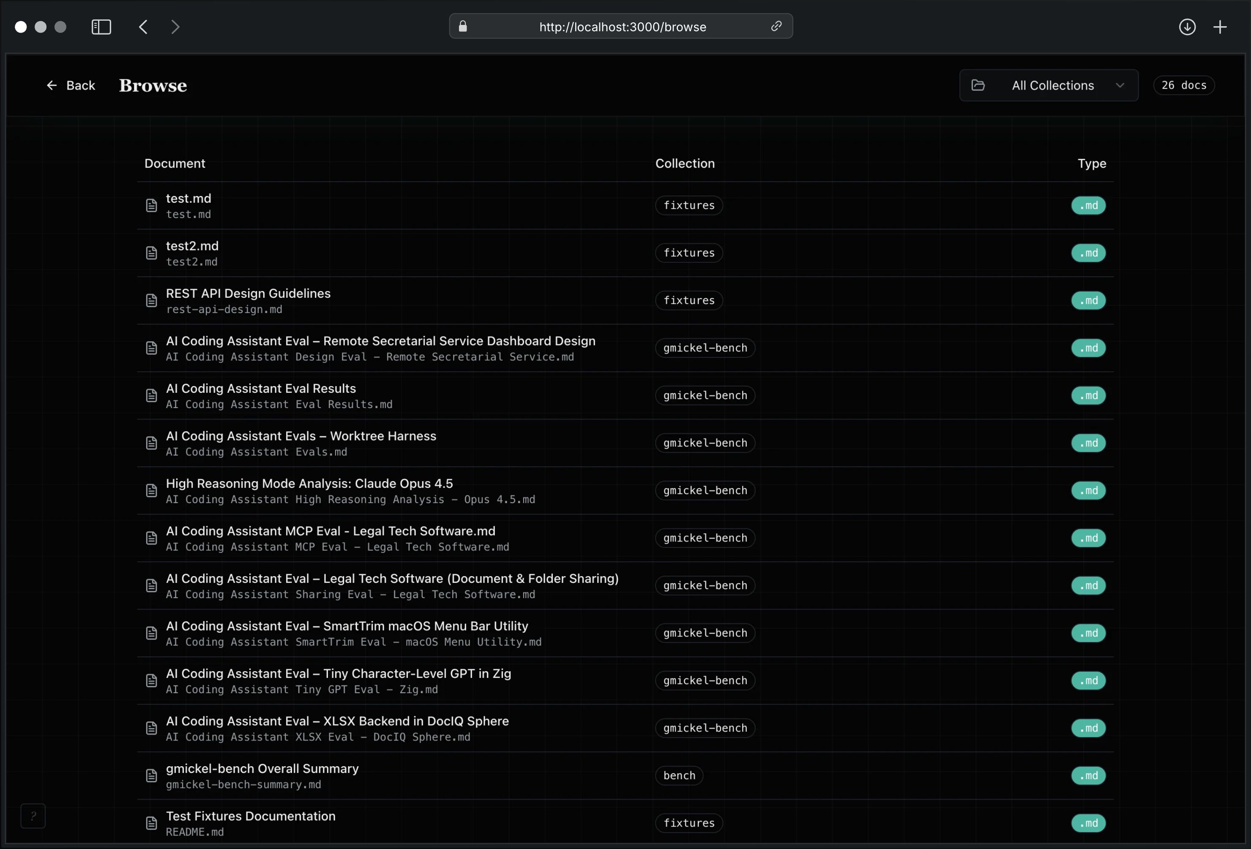Go back with the browser back arrow
This screenshot has height=849, width=1251.
point(143,27)
